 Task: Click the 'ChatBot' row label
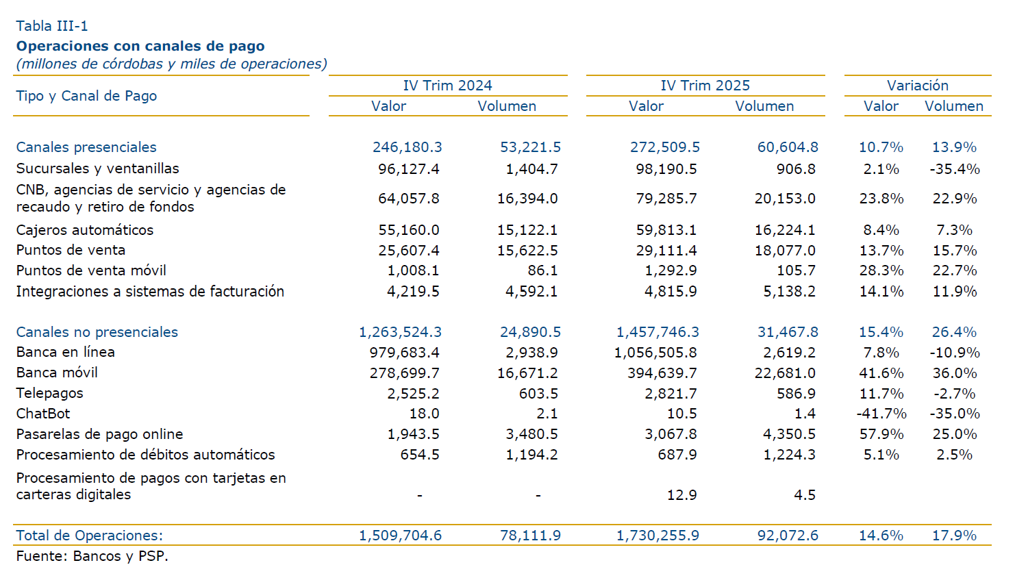click(x=43, y=414)
